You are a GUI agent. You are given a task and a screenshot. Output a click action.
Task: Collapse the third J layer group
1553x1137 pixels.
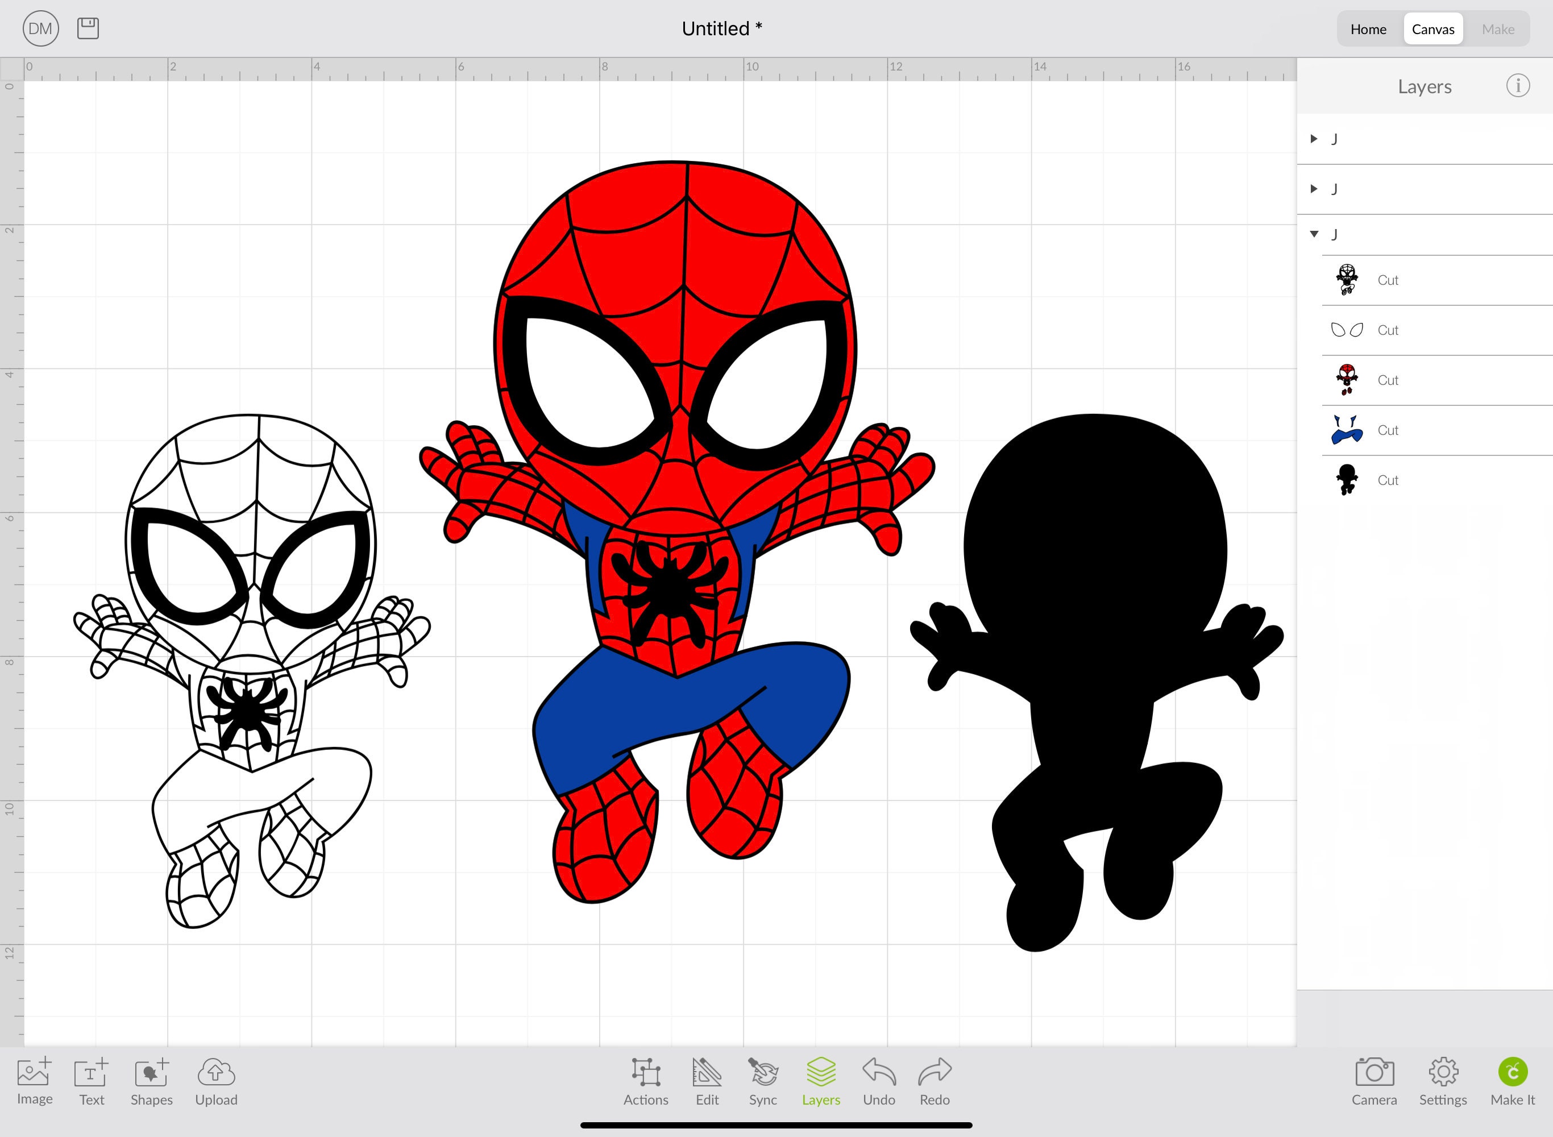coord(1314,234)
